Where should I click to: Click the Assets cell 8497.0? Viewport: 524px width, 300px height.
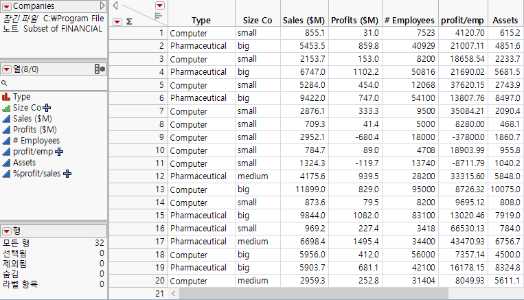(508, 98)
